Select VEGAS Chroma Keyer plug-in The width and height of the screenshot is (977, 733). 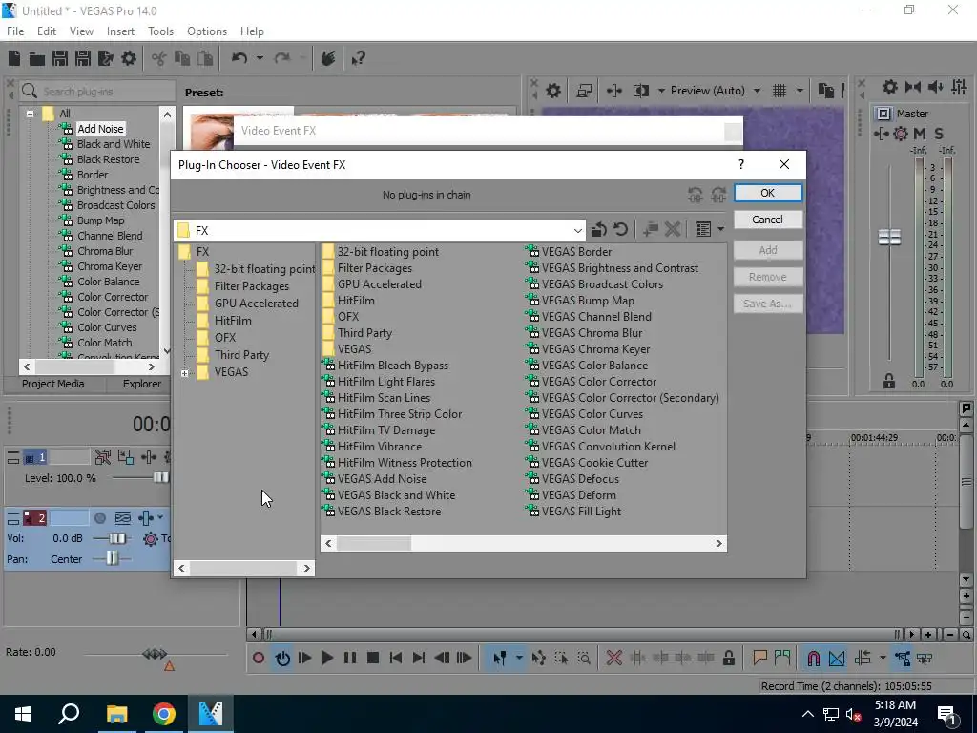(588, 349)
